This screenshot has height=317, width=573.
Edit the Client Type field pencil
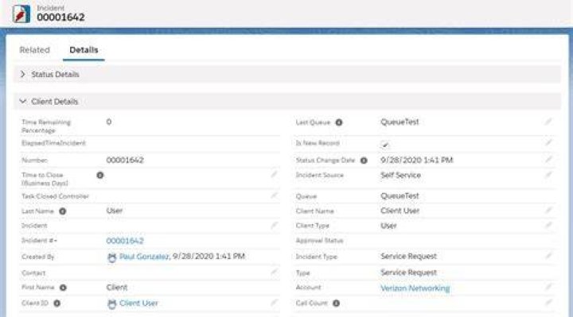coord(548,225)
